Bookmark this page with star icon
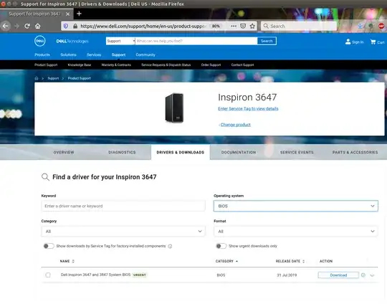This screenshot has width=387, height=304. point(252,26)
